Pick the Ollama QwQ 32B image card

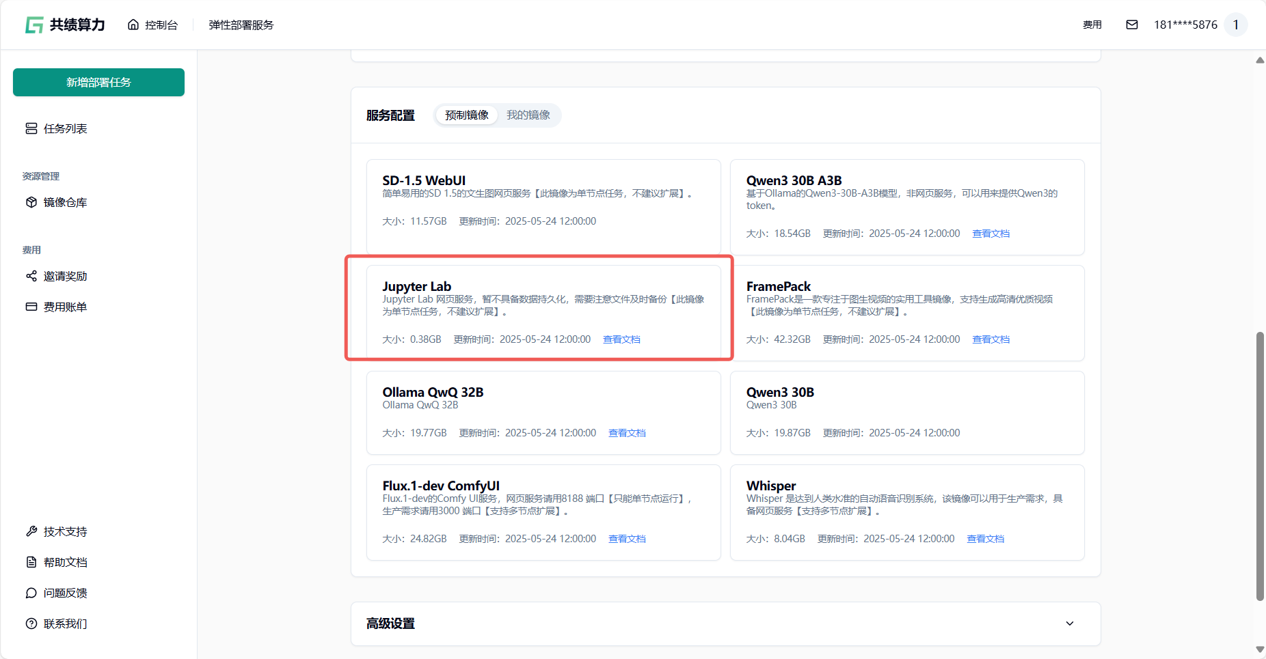(543, 412)
